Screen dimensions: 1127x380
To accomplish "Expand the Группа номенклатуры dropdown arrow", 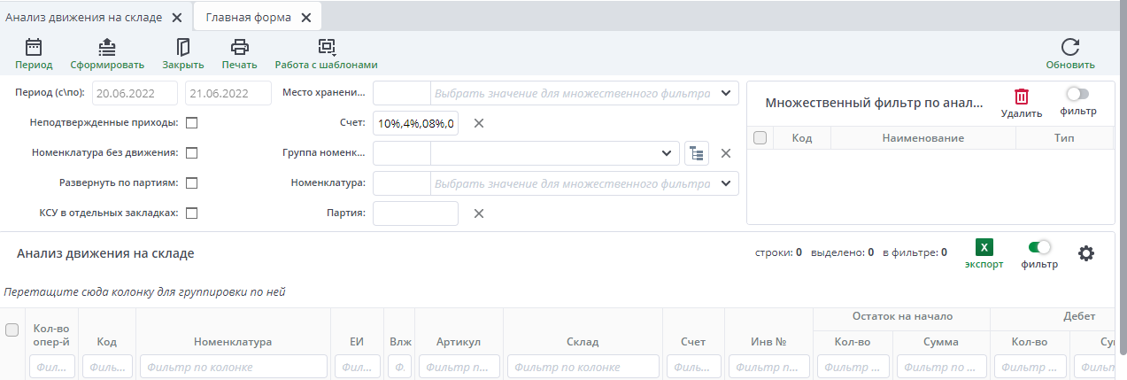I will coord(667,153).
